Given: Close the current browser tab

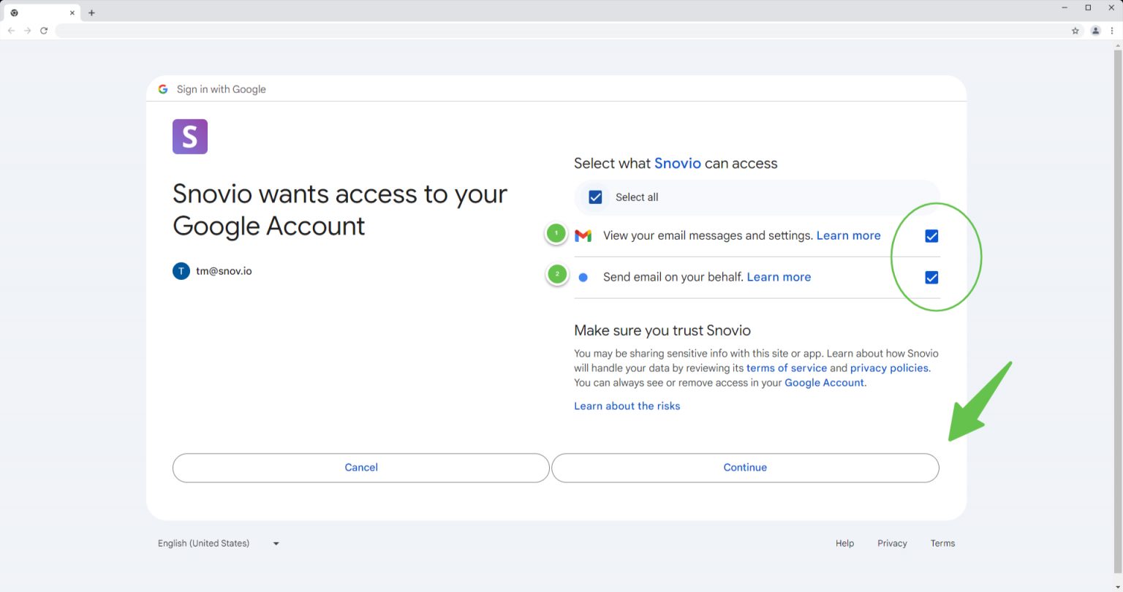Looking at the screenshot, I should [x=72, y=12].
